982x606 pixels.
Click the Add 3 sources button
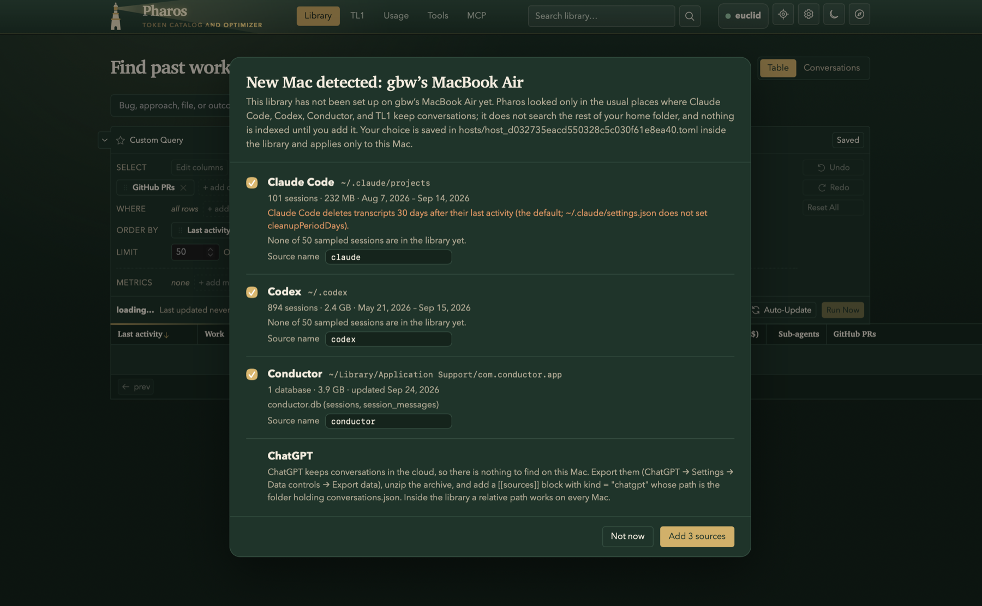697,537
